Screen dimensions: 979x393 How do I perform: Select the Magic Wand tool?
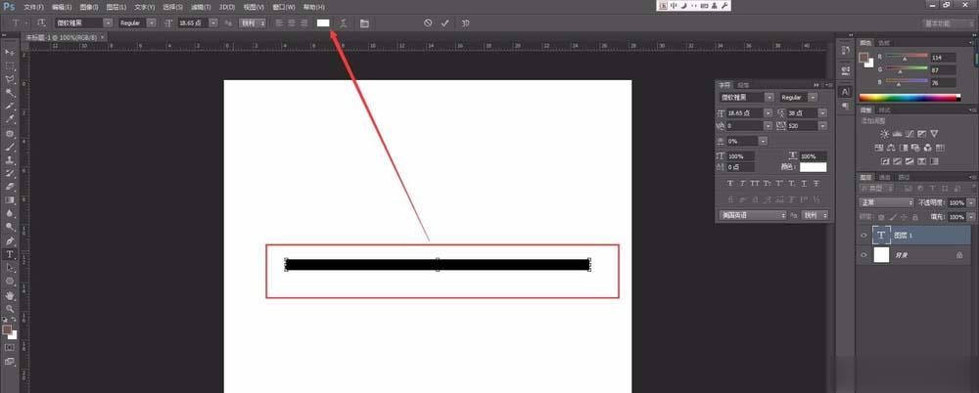(x=10, y=93)
